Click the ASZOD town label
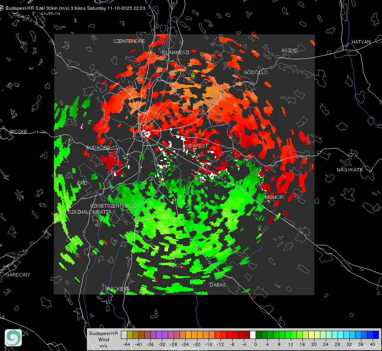 290,50
